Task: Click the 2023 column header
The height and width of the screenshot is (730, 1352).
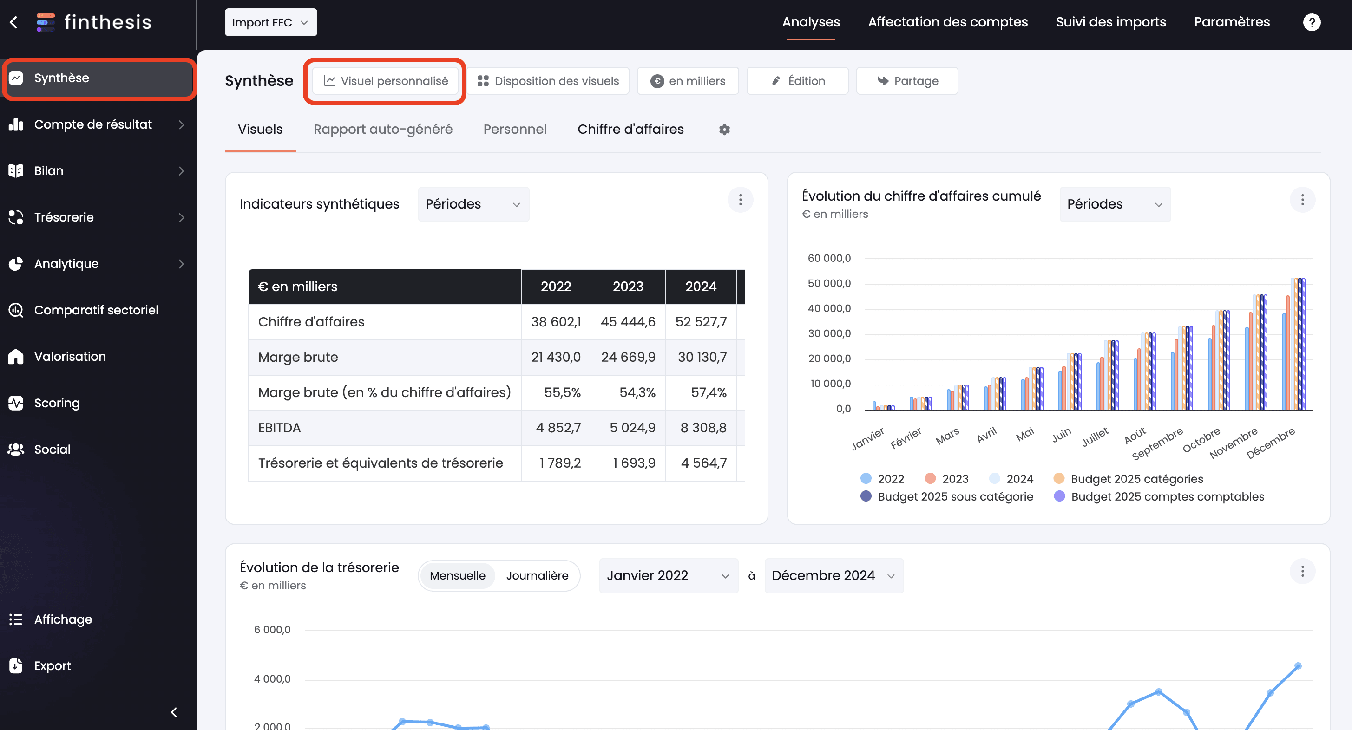Action: tap(628, 287)
